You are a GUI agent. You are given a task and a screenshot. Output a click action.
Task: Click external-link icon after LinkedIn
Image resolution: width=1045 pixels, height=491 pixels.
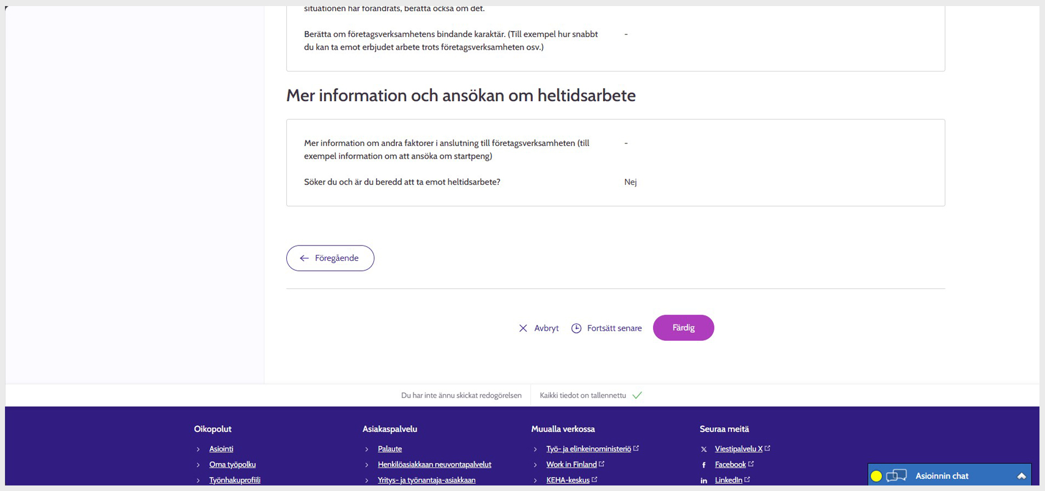(747, 479)
